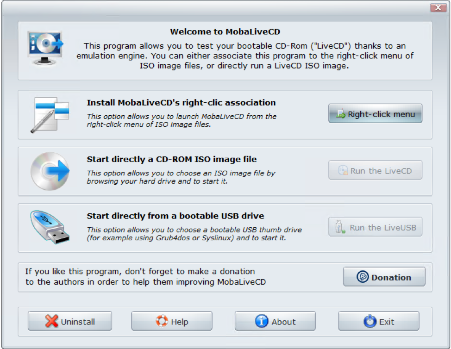Click the ISO image file browsing description

[181, 177]
